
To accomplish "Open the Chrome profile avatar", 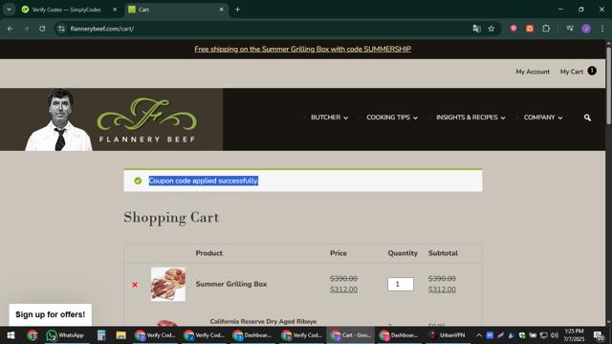I will tap(586, 29).
